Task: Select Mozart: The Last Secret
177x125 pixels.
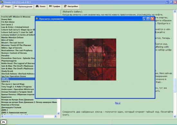Action: click(13, 43)
